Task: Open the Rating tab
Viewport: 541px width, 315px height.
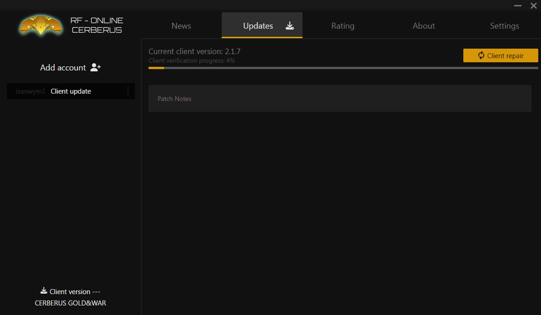Action: [342, 26]
